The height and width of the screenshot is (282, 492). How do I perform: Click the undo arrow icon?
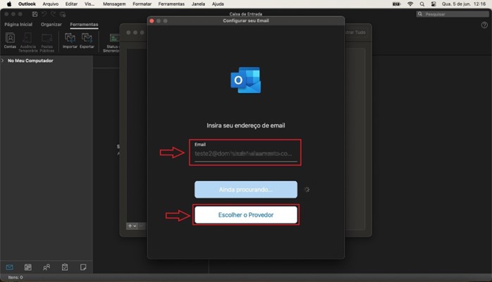click(x=44, y=14)
